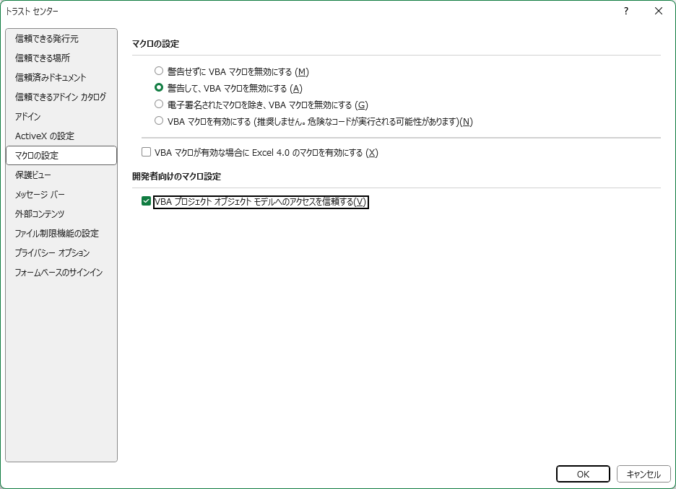The width and height of the screenshot is (676, 489).
Task: Select 警告せずに VBA マクロを無効にする radio option
Action: click(159, 71)
